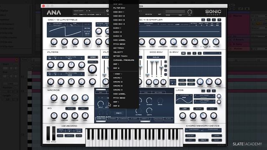This screenshot has width=267, height=150.
Task: Click the sampler Volume knob
Action: coord(216,42)
